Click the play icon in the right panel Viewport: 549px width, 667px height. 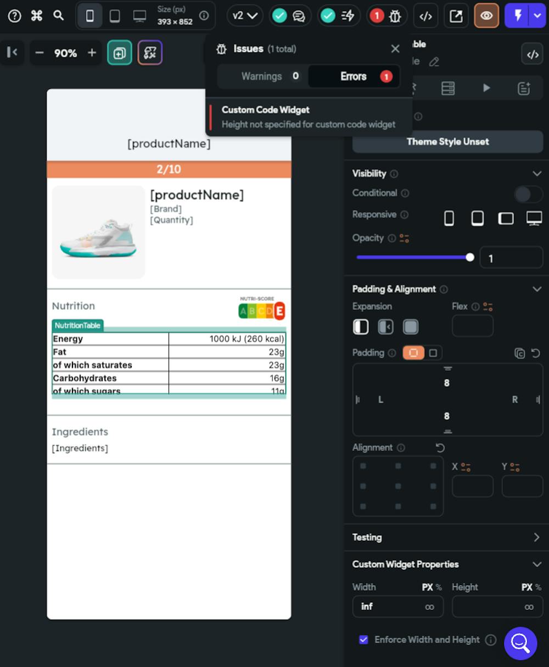click(486, 87)
